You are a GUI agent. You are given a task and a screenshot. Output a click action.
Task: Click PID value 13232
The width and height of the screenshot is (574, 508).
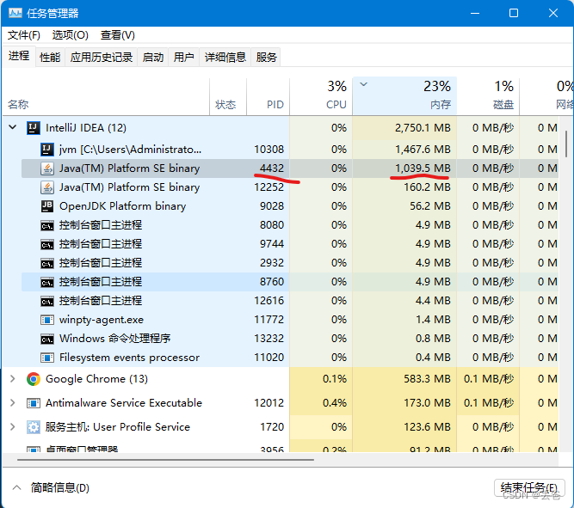click(x=269, y=339)
